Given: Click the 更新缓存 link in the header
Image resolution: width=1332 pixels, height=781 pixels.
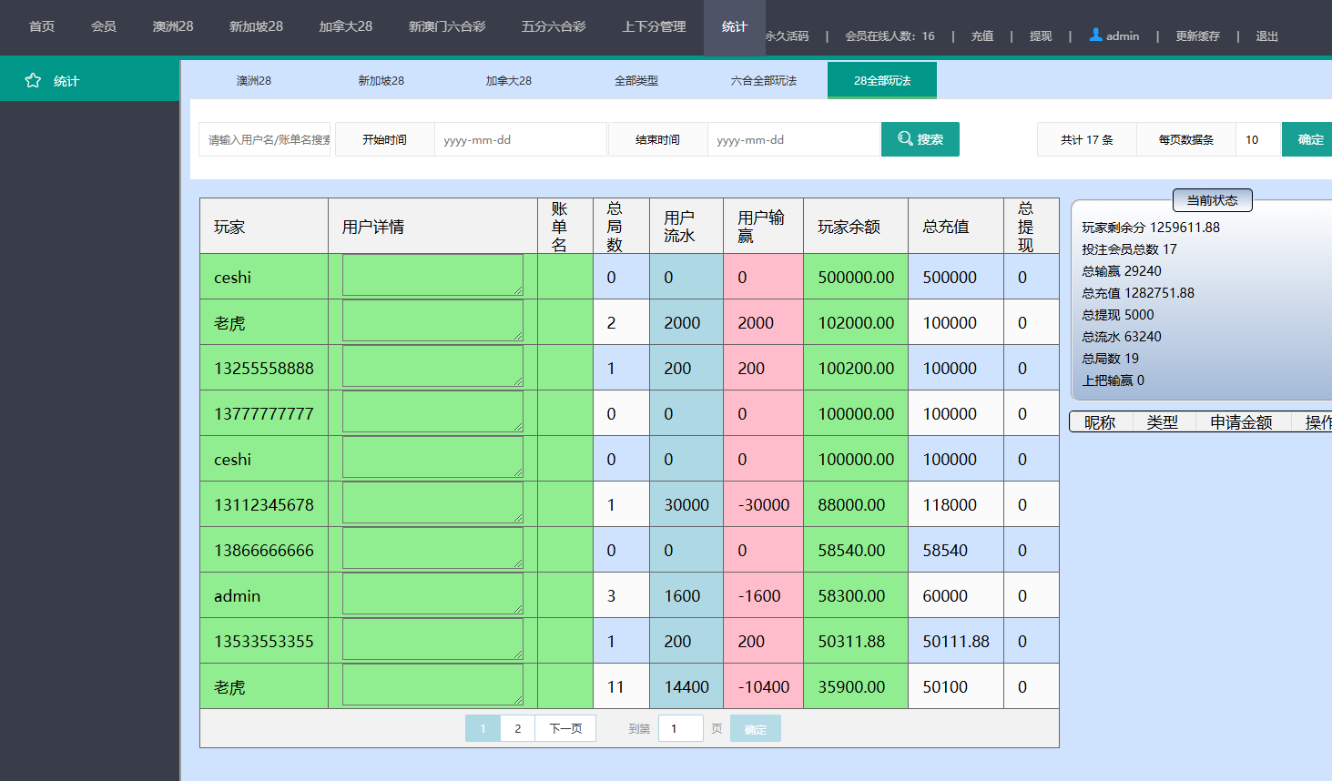Looking at the screenshot, I should [x=1197, y=36].
